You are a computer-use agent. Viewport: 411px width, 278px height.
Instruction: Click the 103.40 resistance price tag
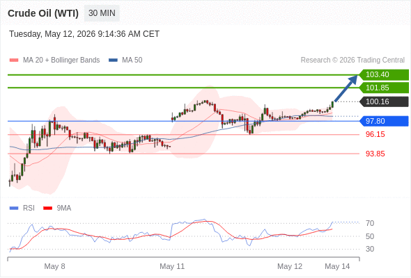pyautogui.click(x=384, y=74)
